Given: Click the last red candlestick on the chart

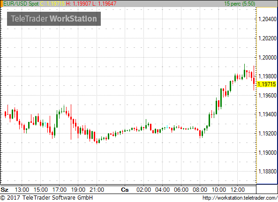Looking at the screenshot, I should point(254,78).
